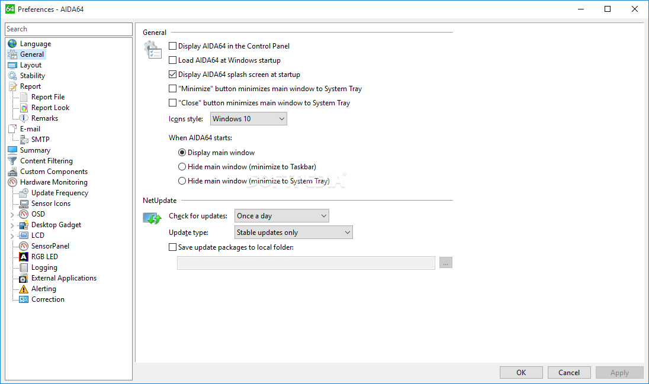Click the Hardware Monitoring gauge icon

point(12,182)
